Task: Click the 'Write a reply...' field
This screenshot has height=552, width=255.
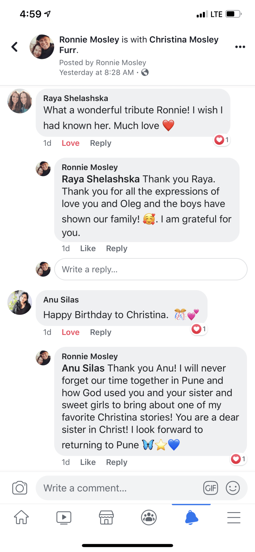Action: (151, 269)
